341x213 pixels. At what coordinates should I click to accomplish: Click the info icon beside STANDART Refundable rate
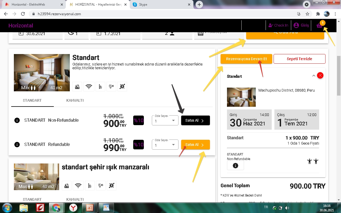click(17, 145)
